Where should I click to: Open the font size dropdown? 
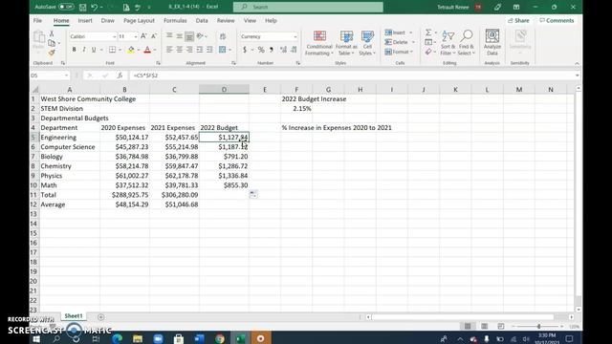click(136, 36)
